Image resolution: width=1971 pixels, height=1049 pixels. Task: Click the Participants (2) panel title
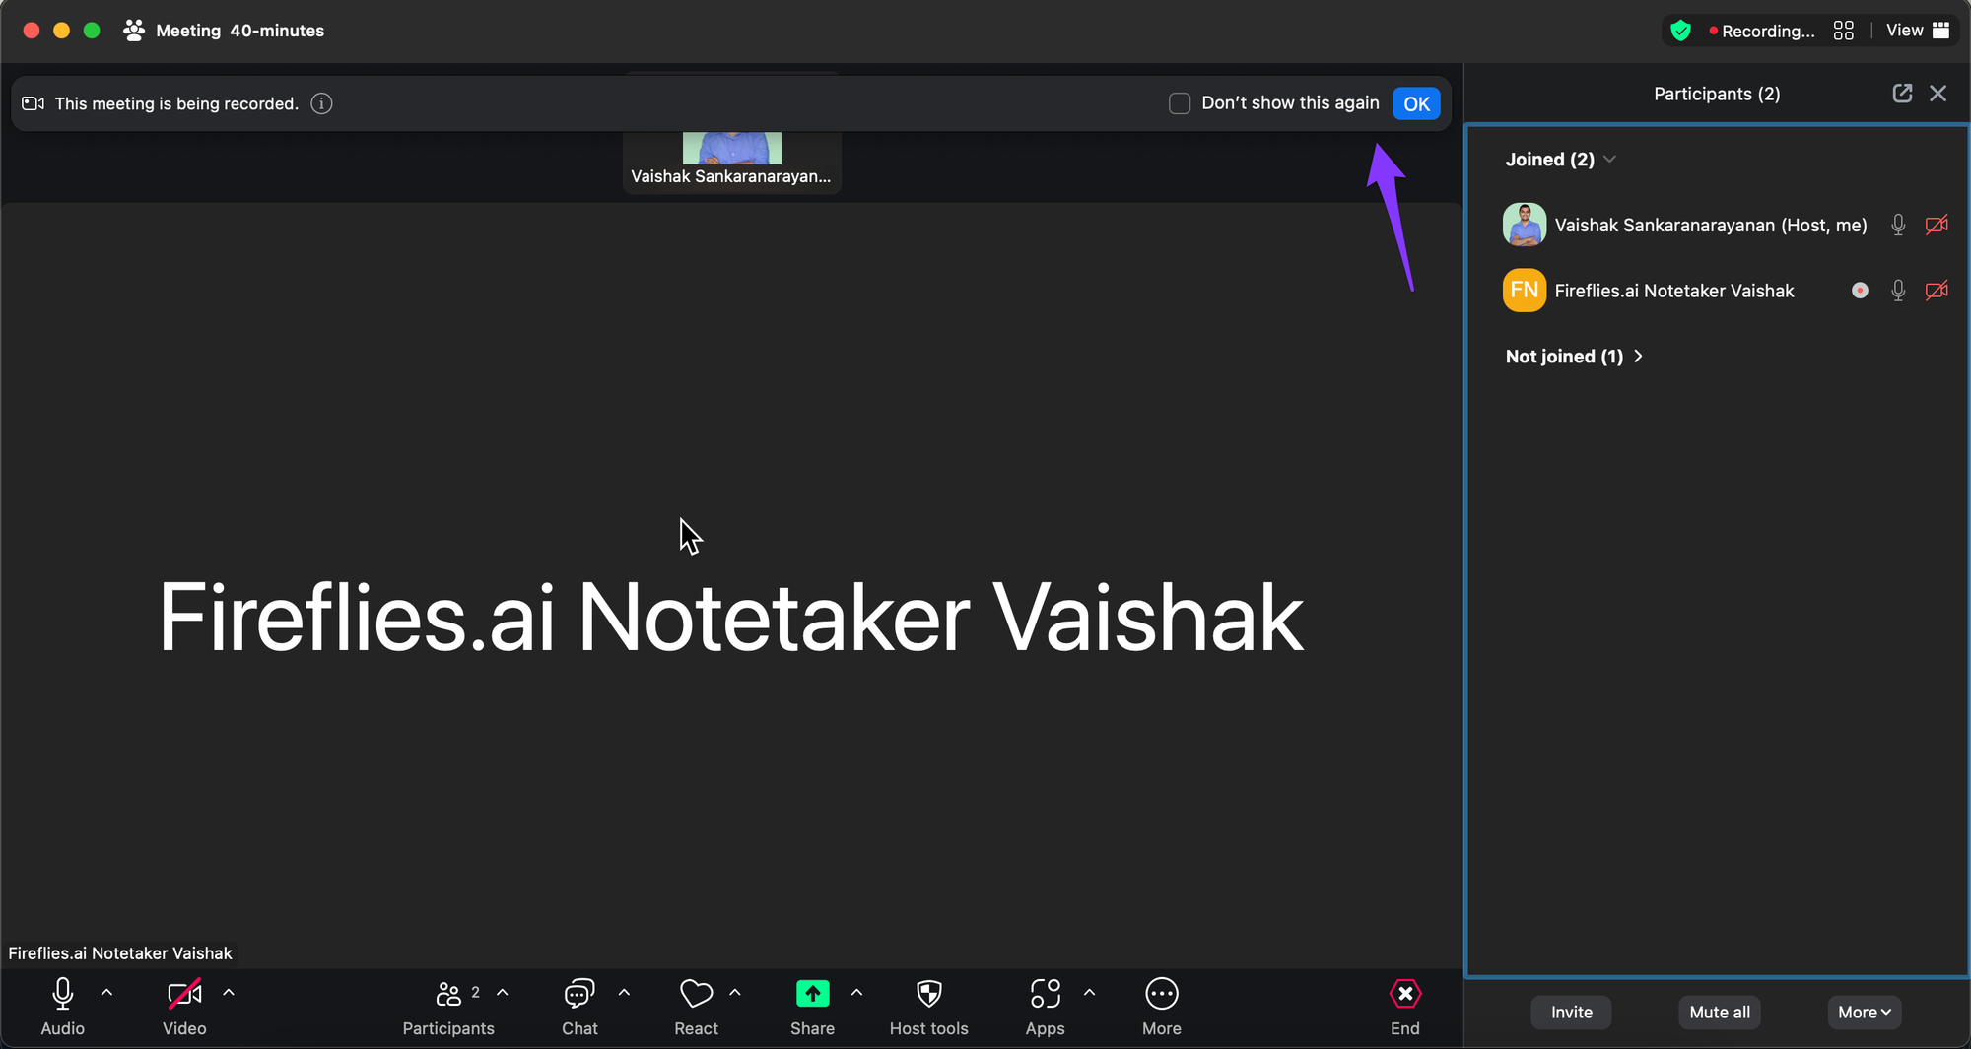[1717, 94]
